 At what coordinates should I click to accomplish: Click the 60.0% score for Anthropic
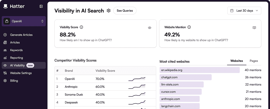tap(100, 87)
